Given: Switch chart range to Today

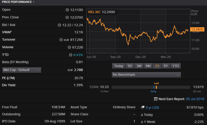Looking at the screenshot, I should click(x=119, y=66).
